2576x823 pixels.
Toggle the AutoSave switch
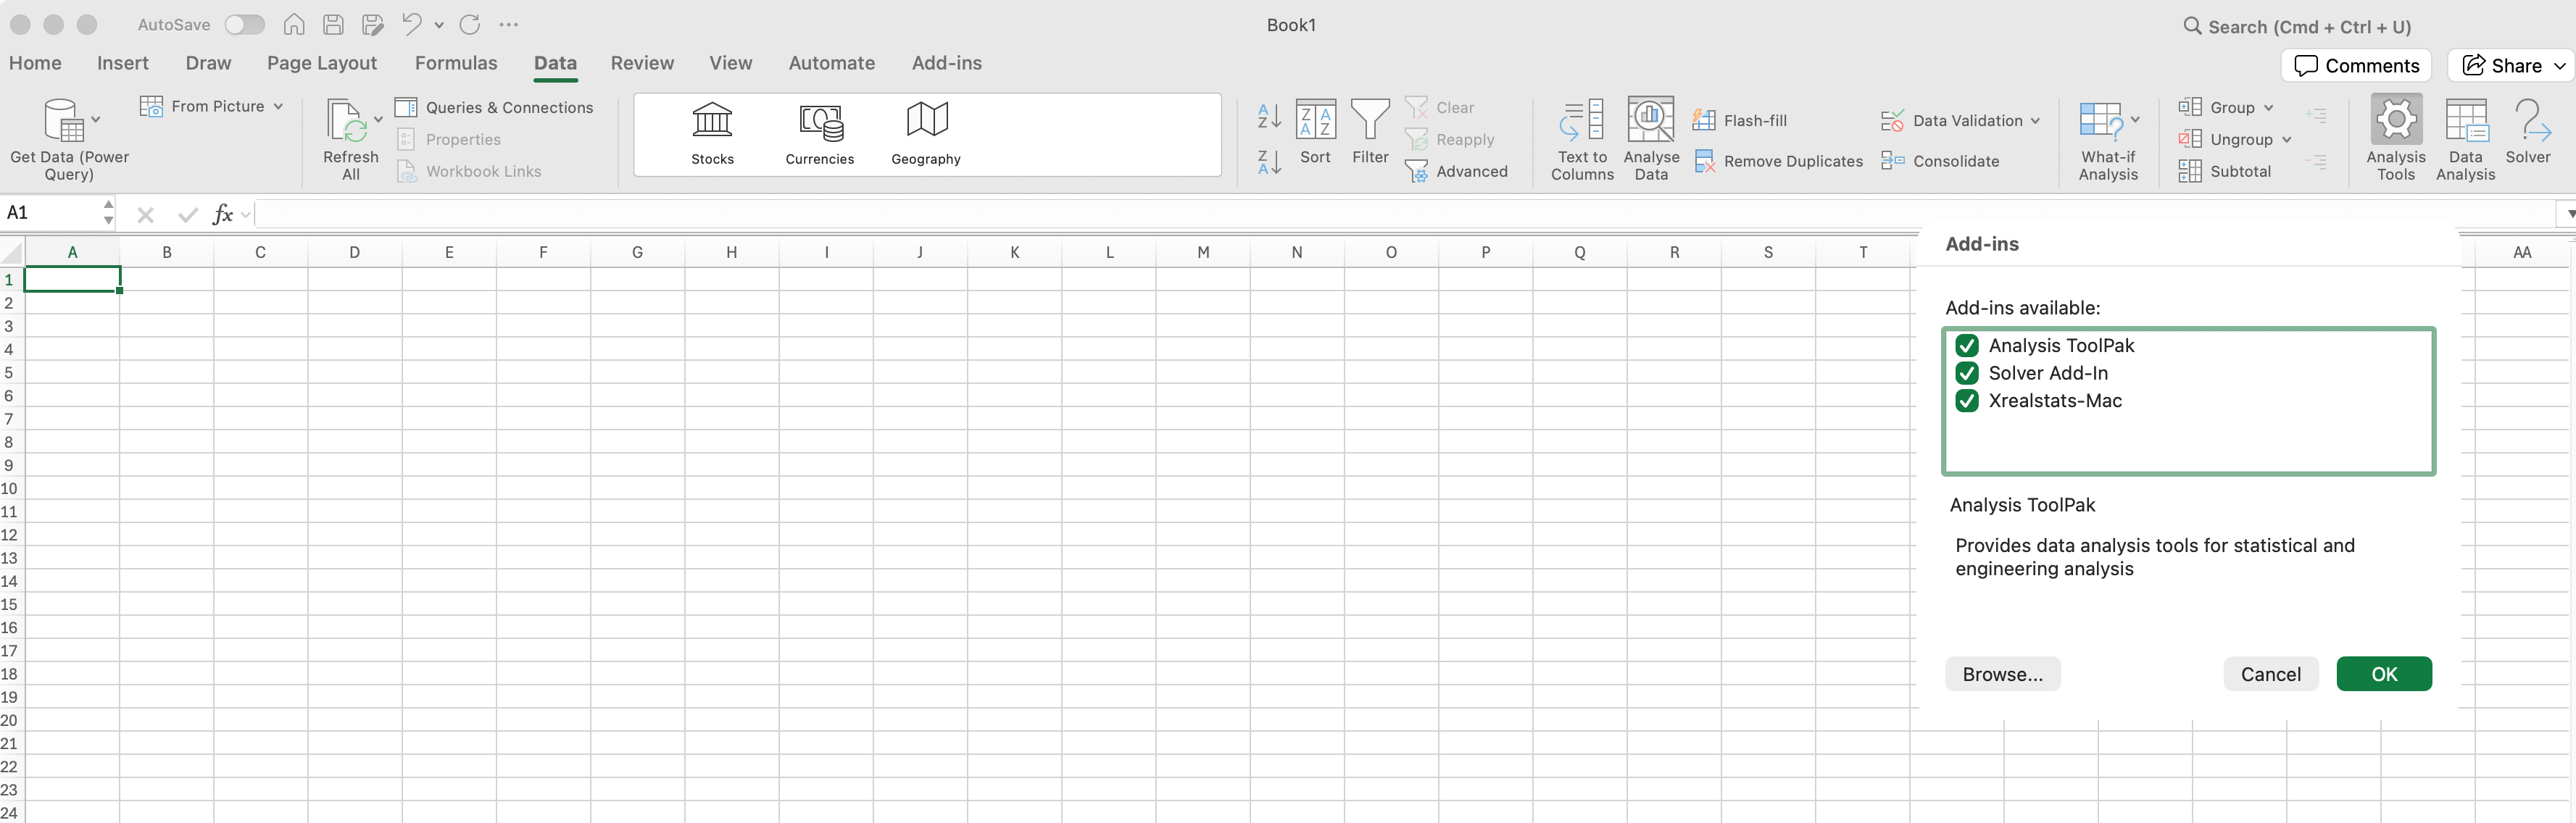244,25
